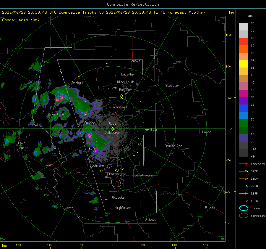Click the white plus marker east of ThreeHills

(x=167, y=119)
